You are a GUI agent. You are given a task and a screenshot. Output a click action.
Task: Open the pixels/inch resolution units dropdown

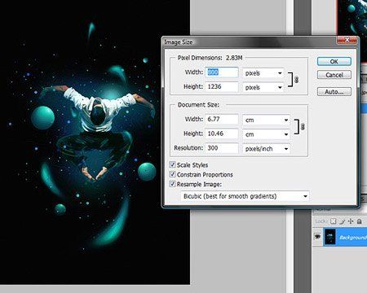click(x=266, y=149)
